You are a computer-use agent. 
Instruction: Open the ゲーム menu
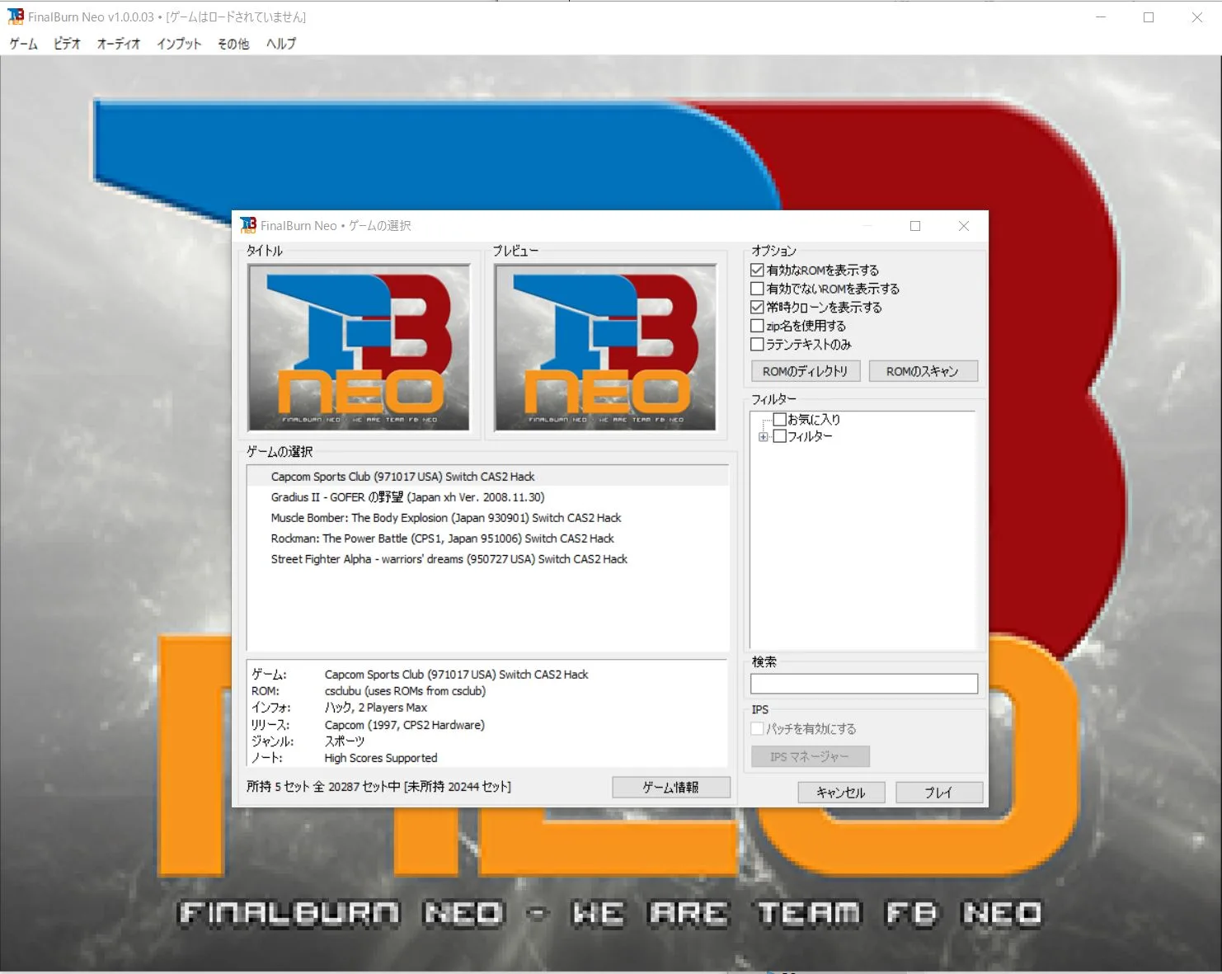tap(21, 44)
